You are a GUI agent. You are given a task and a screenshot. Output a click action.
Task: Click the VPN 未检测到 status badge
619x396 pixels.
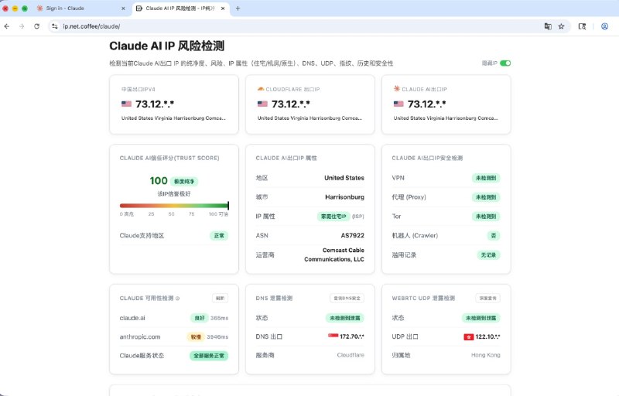click(486, 178)
